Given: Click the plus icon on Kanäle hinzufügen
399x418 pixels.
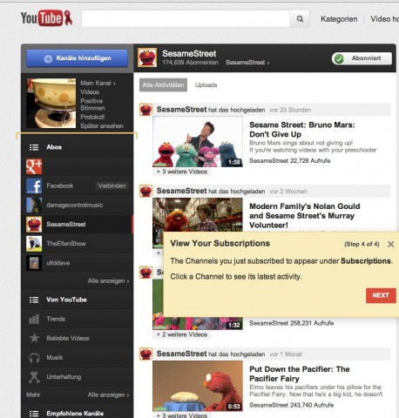Looking at the screenshot, I should click(48, 59).
